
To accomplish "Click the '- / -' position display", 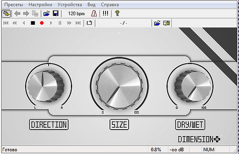I will click(123, 23).
